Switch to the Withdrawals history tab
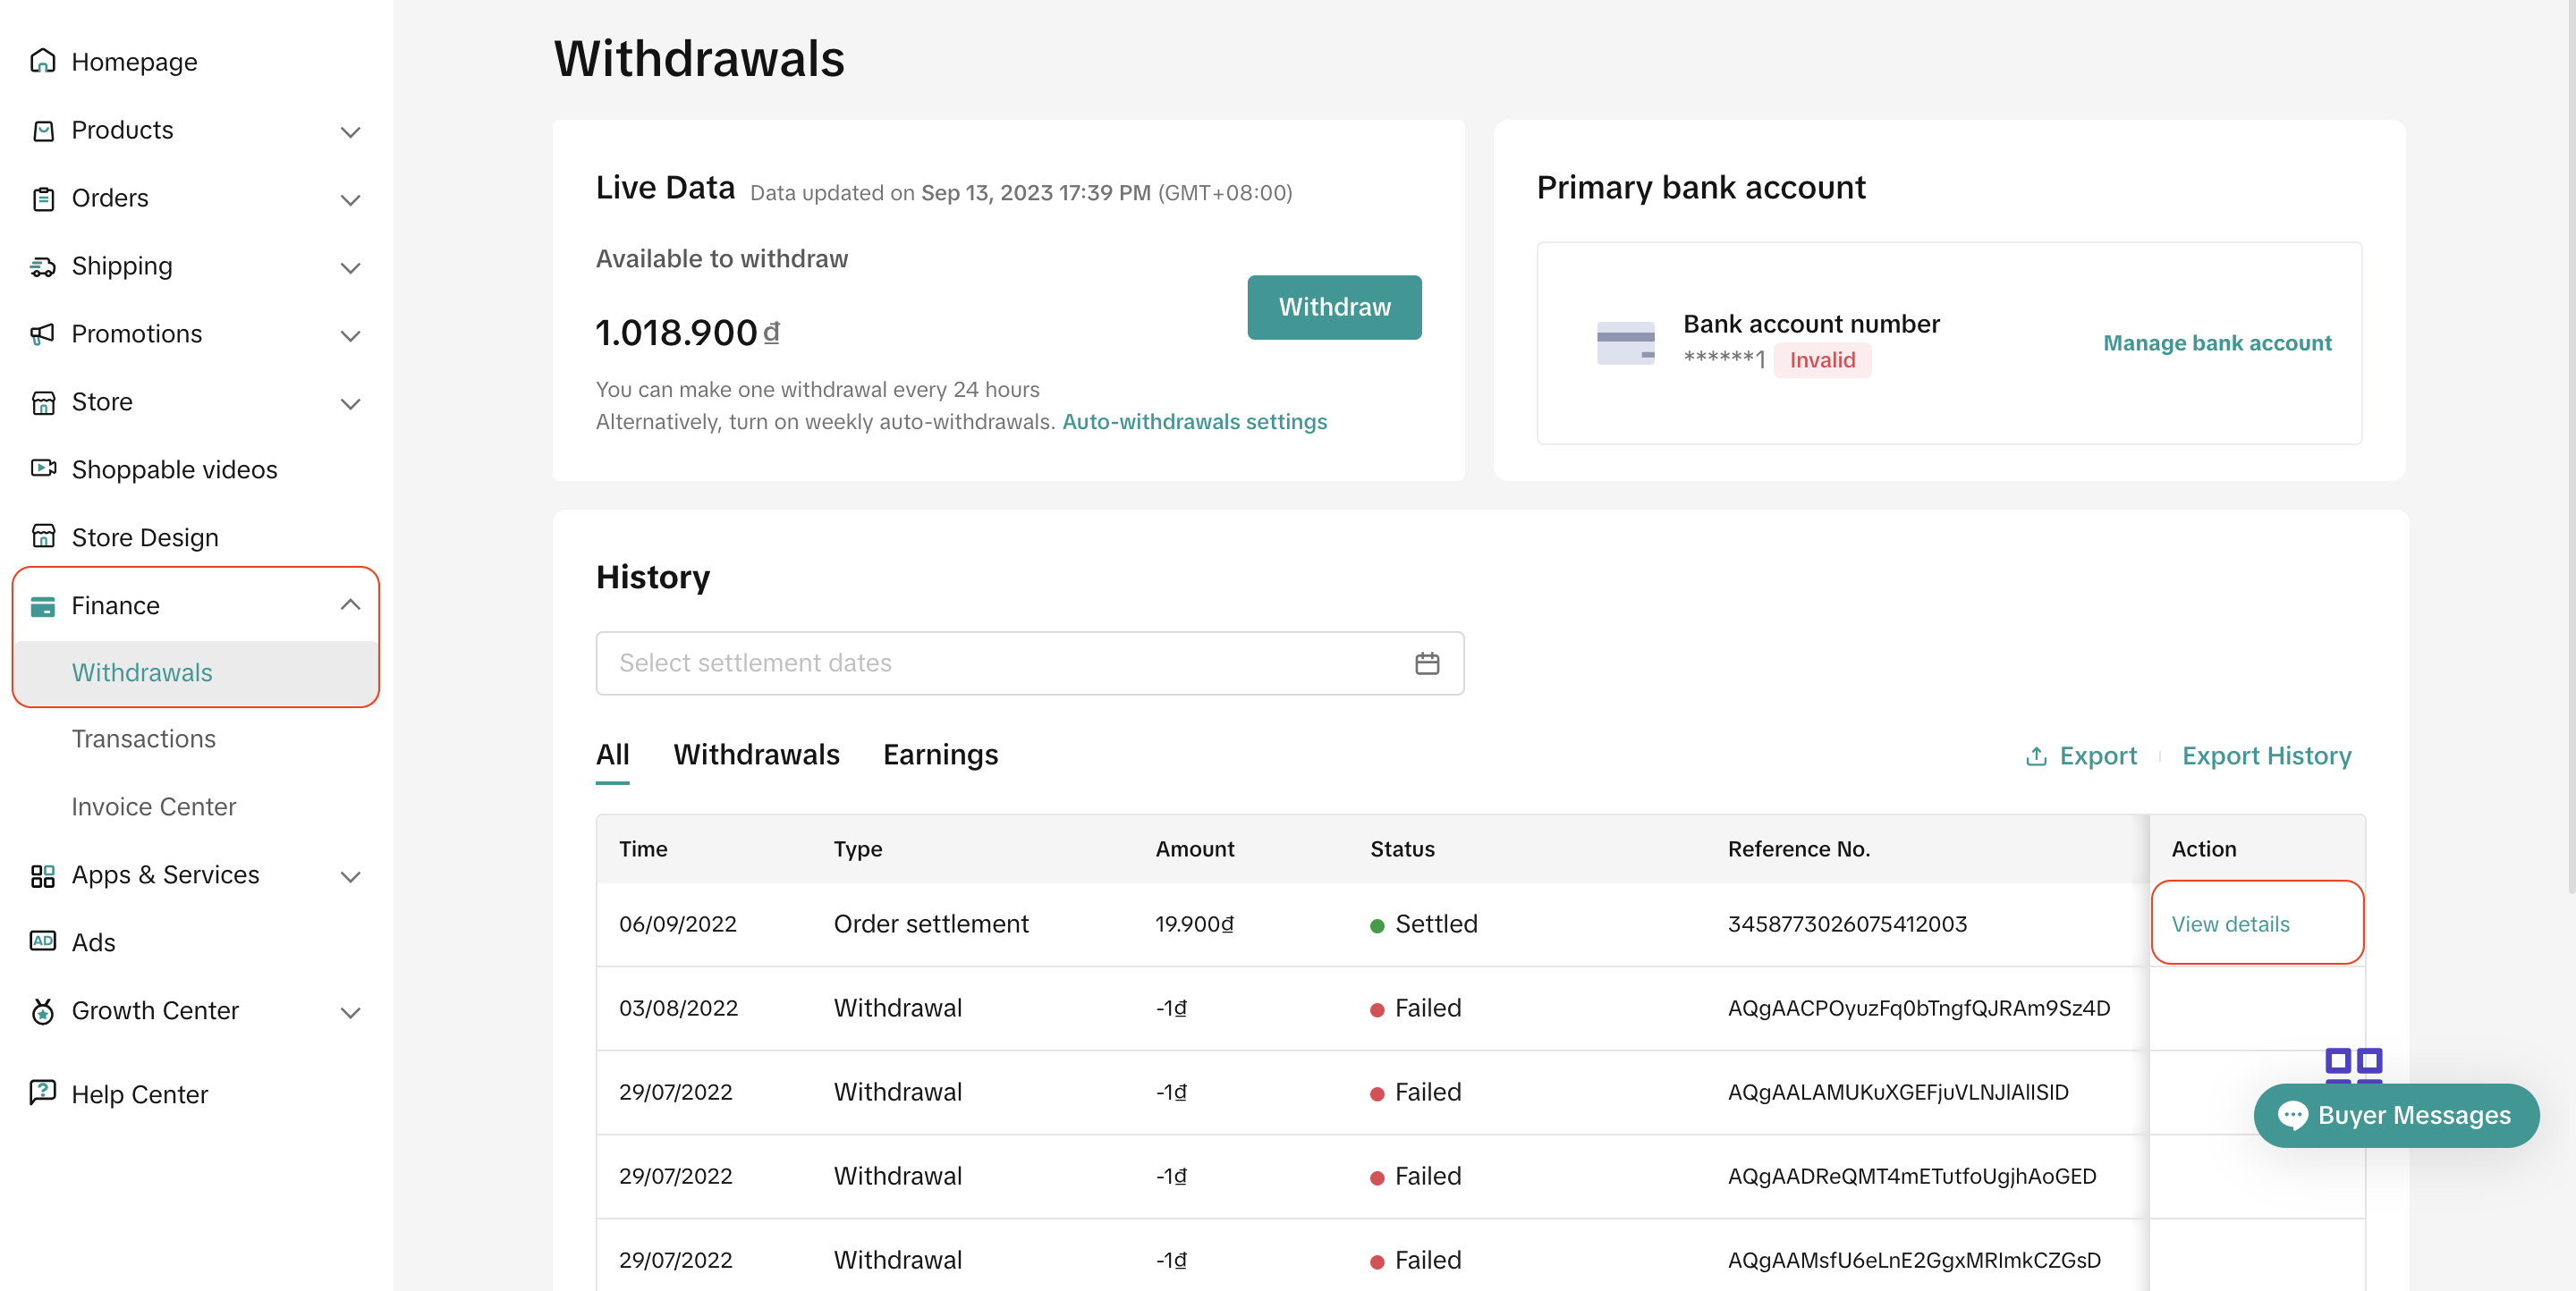 [x=756, y=755]
